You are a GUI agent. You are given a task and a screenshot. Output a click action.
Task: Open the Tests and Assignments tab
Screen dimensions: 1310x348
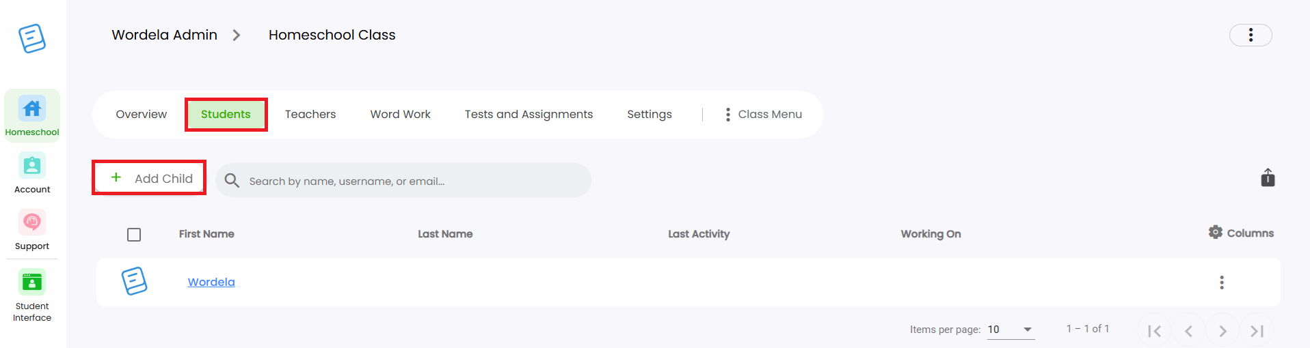coord(529,115)
